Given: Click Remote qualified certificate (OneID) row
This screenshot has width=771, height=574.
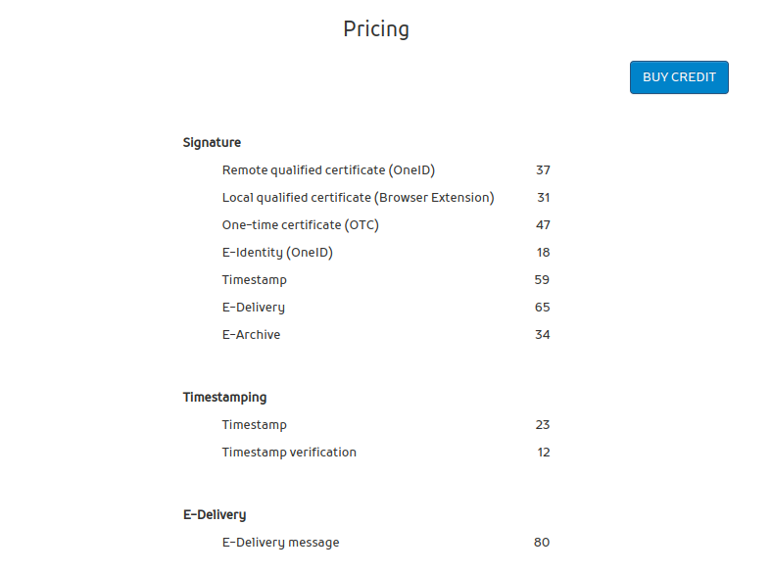Looking at the screenshot, I should 328,170.
